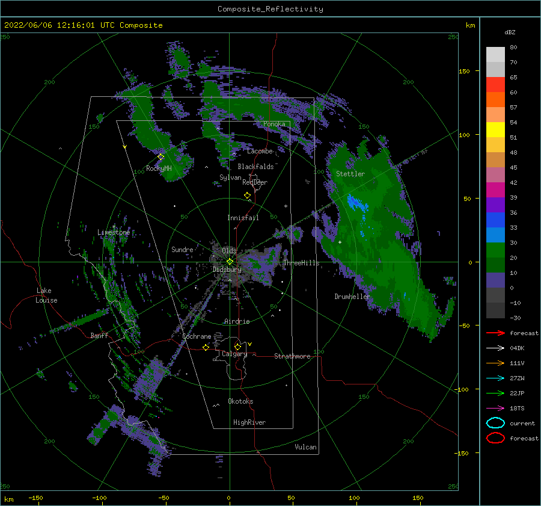The width and height of the screenshot is (541, 506).
Task: Click the Stettler town label
Action: pos(350,174)
